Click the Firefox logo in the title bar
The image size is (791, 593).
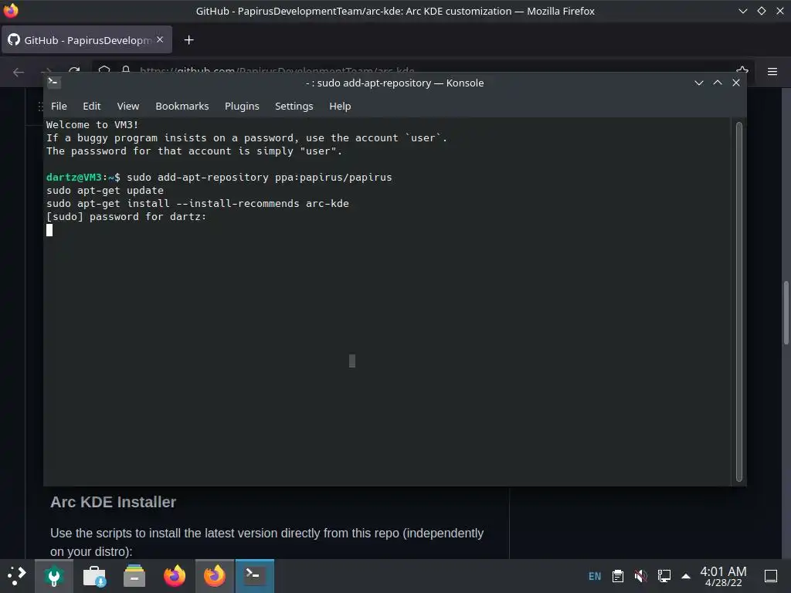[11, 11]
